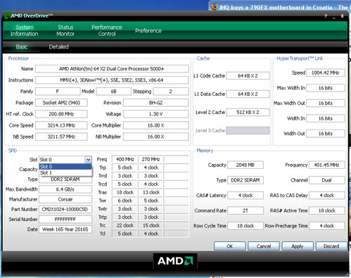
Task: Click the CAS# Latency value field
Action: pyautogui.click(x=245, y=195)
